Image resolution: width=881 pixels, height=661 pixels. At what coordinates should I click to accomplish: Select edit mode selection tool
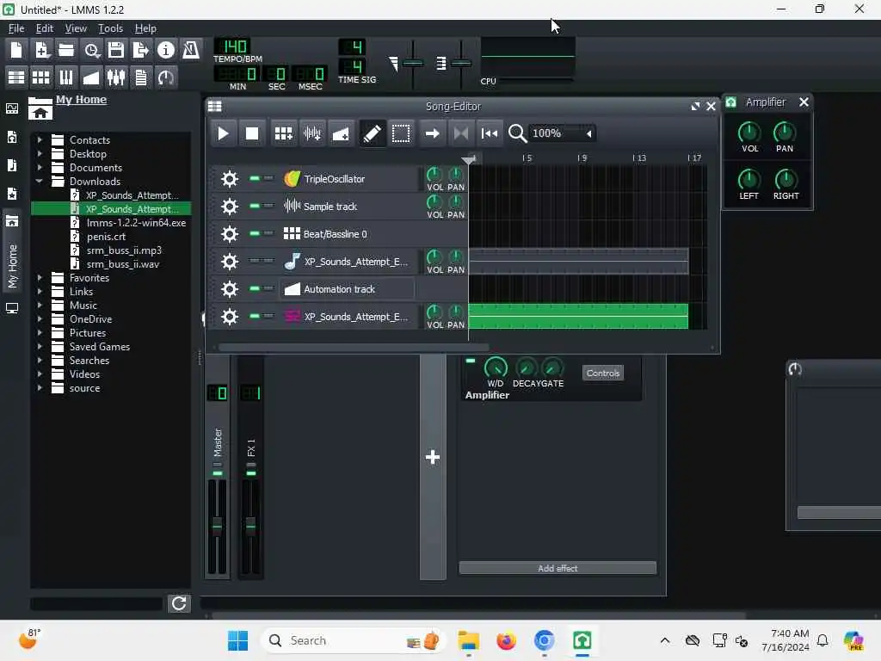tap(401, 133)
